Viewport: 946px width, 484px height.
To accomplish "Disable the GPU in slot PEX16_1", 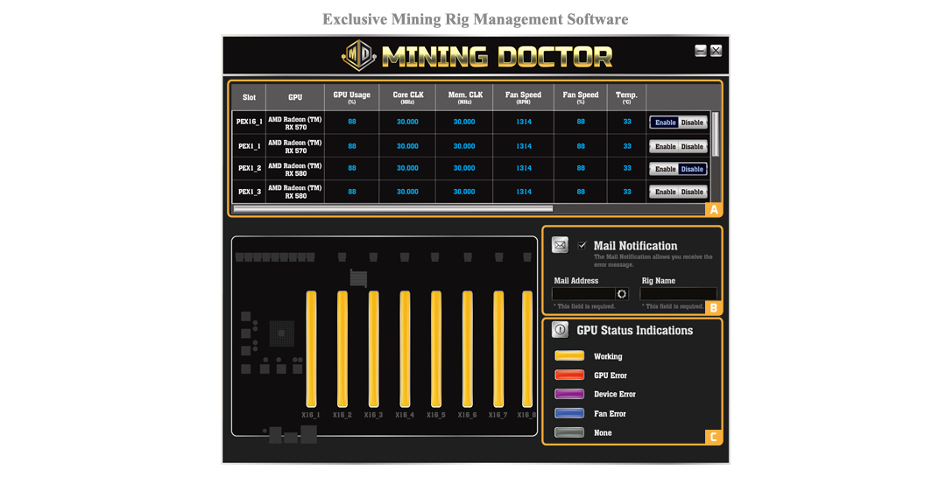I will pos(693,123).
